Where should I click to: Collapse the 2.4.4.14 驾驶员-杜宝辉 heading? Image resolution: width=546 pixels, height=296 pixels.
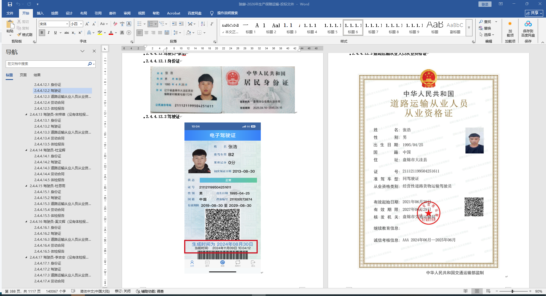click(x=26, y=150)
